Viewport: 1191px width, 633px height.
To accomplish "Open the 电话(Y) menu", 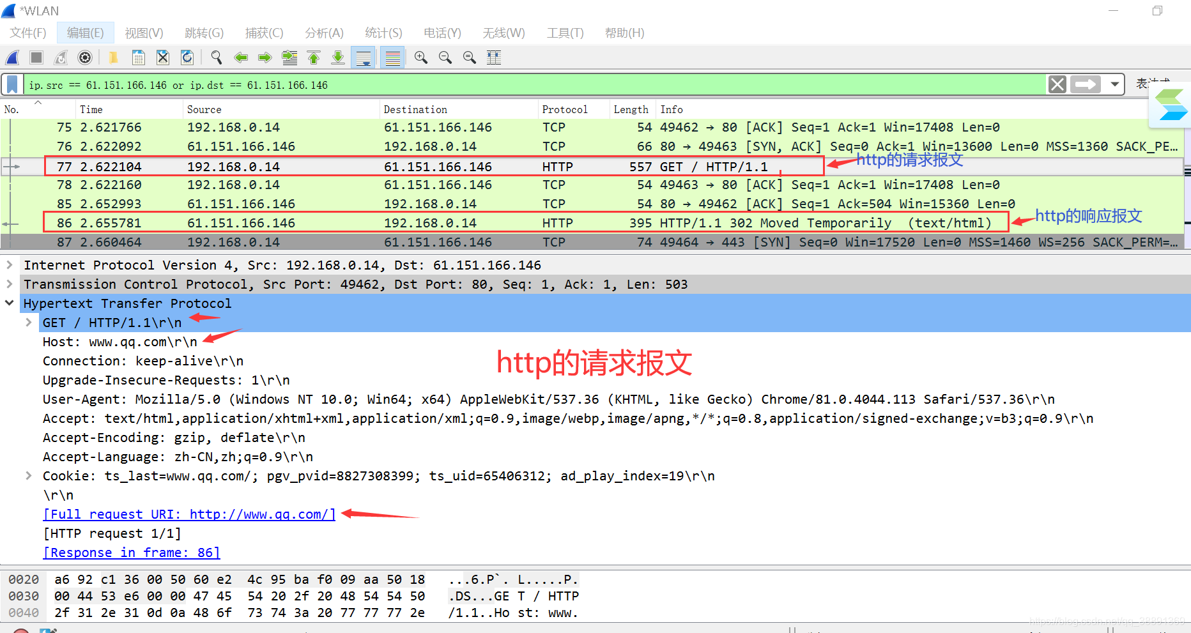I will [442, 33].
